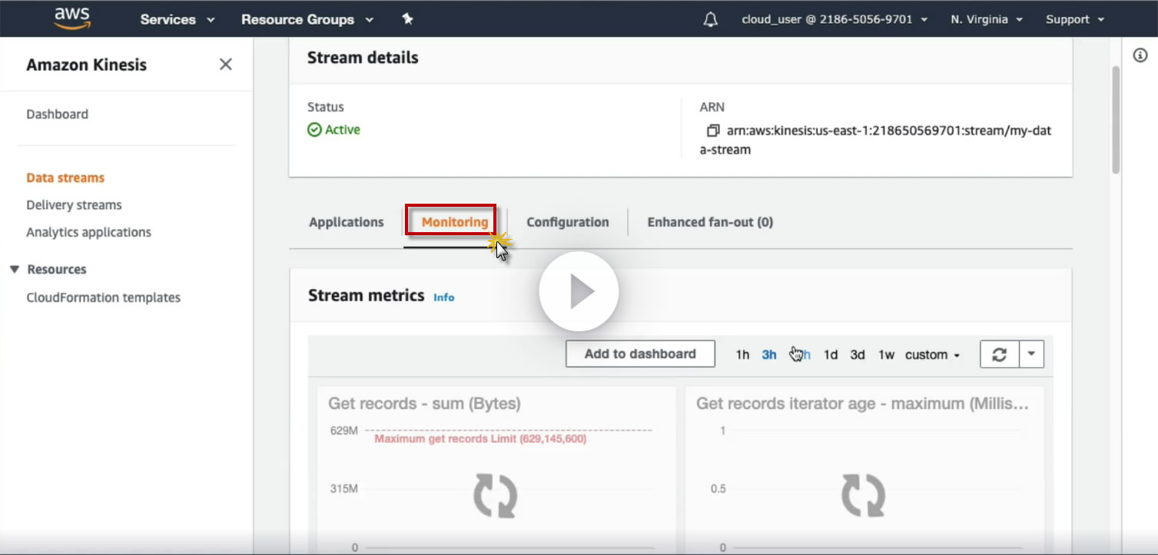Collapse the Resources section in sidebar

(x=15, y=269)
